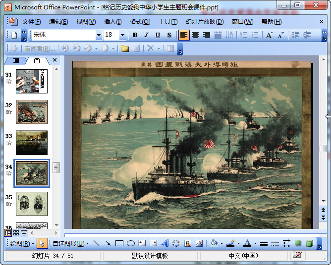
Task: Open the delete comment dropdown arrow
Action: (x=159, y=48)
